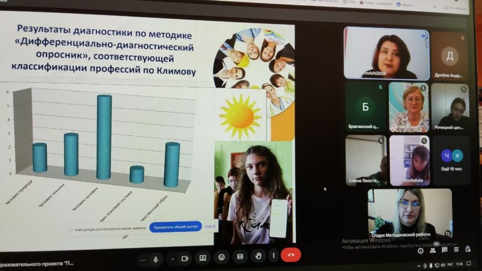Select the 'Ещё 15 чел.' participants tile
Viewport: 482px width, 271px height.
(x=451, y=161)
